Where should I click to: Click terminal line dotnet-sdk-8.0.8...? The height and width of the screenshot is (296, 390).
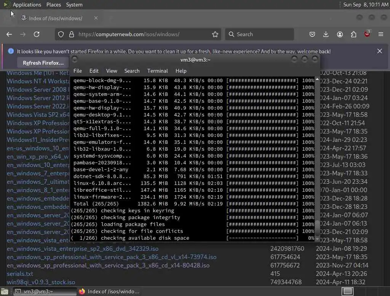pos(193,176)
